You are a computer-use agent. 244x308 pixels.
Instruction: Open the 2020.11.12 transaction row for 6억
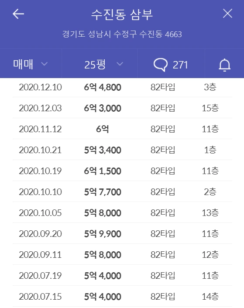point(122,129)
